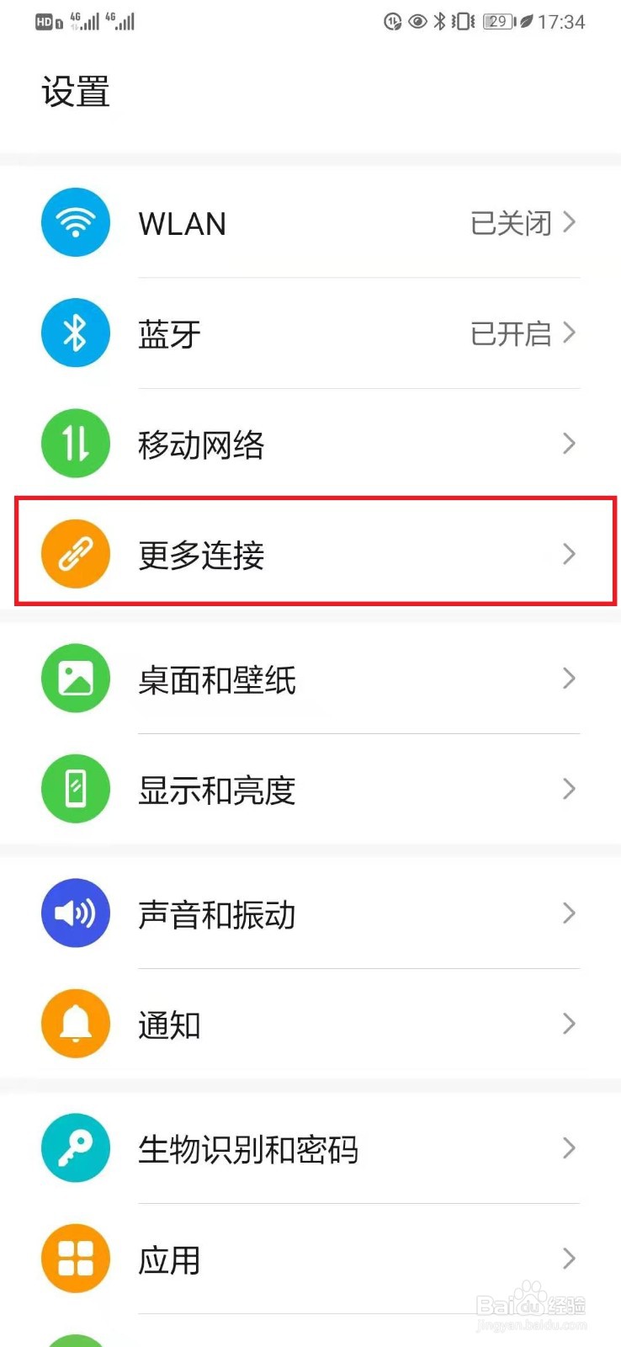Tap the orange 通知 bell icon
This screenshot has height=1347, width=621.
[76, 1024]
